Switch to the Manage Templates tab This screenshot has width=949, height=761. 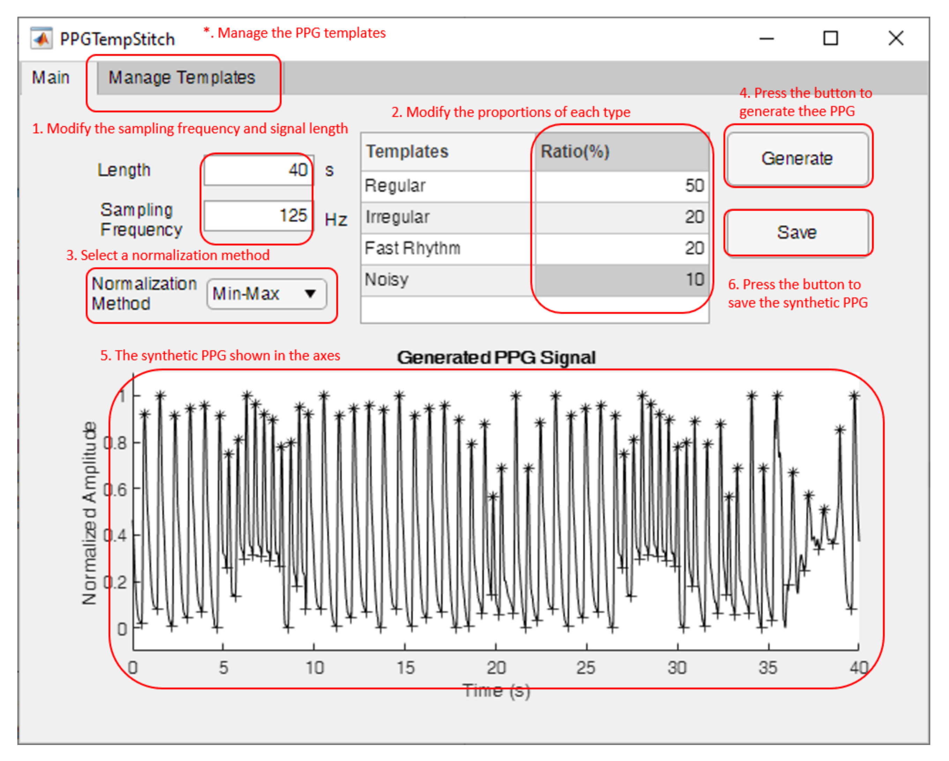tap(182, 78)
